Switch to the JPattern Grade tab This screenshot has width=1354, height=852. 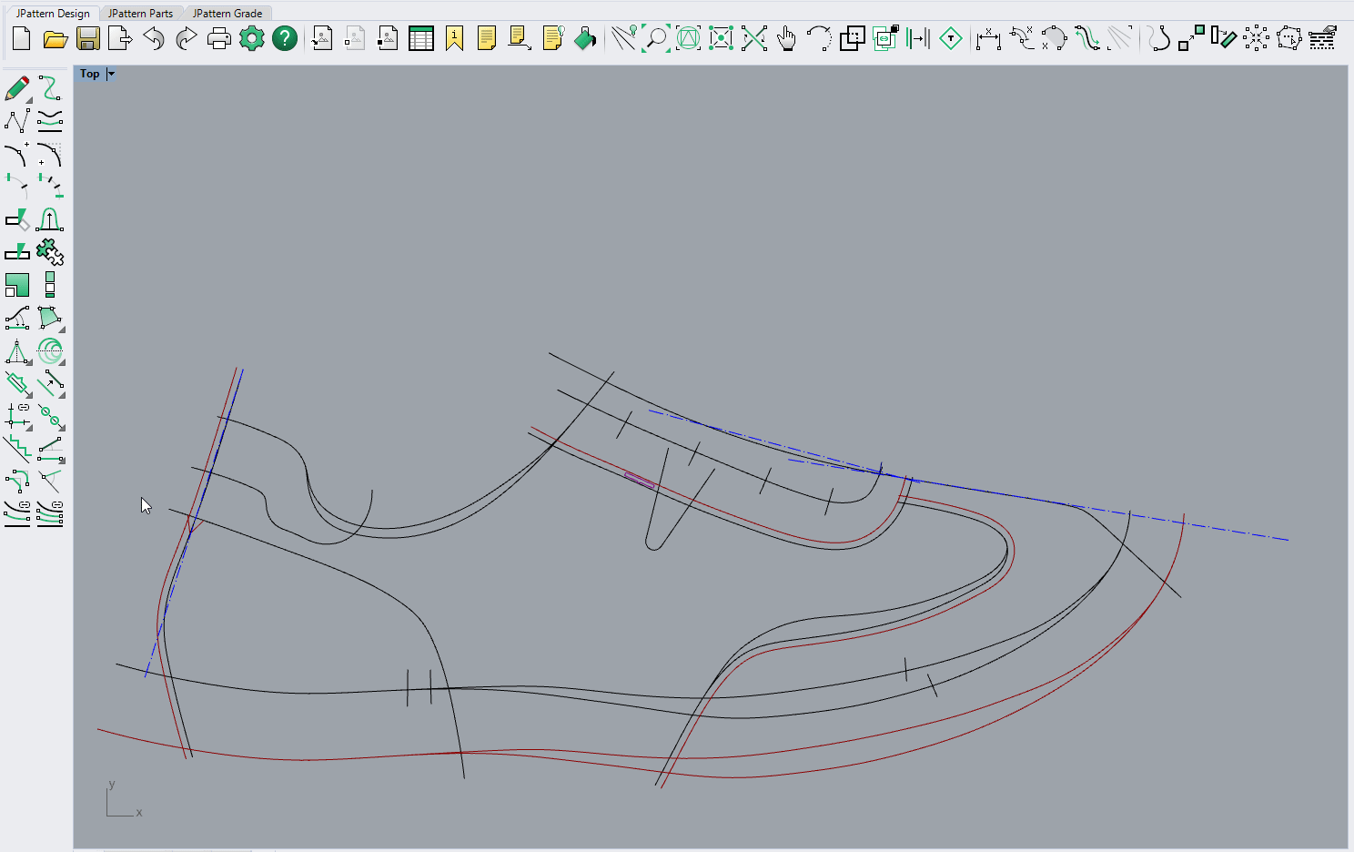pyautogui.click(x=227, y=13)
